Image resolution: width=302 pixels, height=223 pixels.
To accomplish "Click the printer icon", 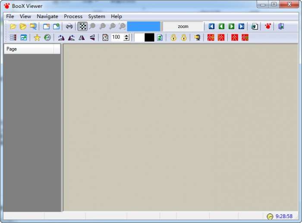I will click(69, 26).
